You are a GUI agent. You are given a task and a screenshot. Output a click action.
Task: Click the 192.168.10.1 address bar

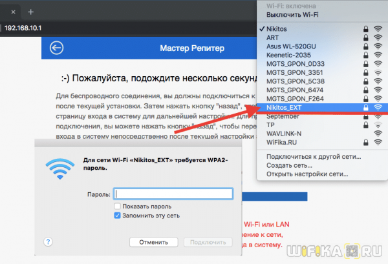23,28
